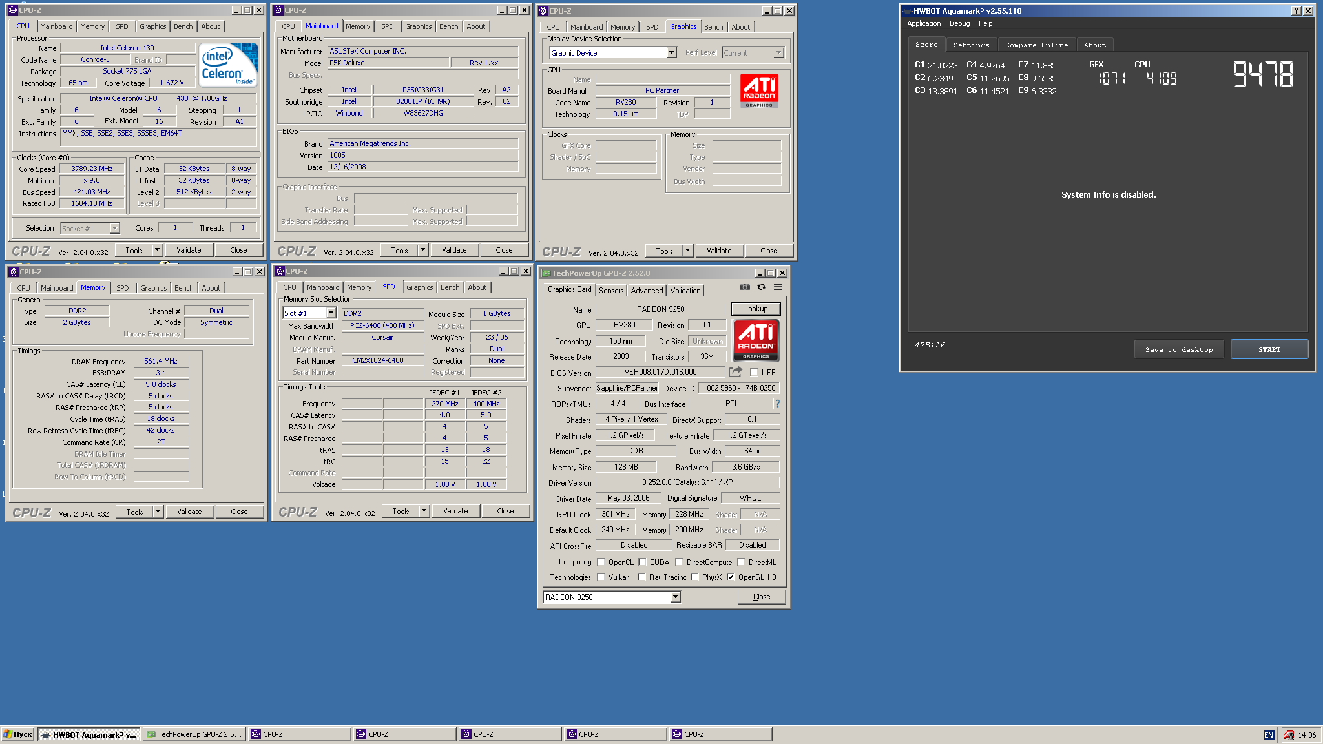Open the Aquamark About tab

pos(1094,45)
